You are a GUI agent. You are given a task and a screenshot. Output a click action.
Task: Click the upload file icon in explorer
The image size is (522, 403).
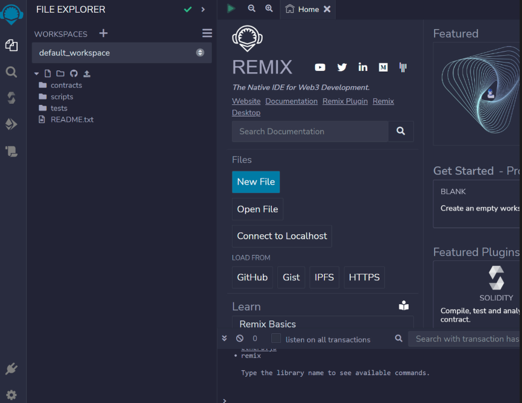(x=87, y=73)
